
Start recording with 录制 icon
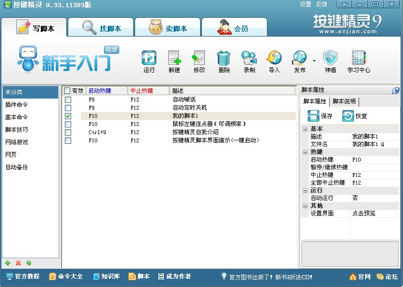tap(249, 62)
